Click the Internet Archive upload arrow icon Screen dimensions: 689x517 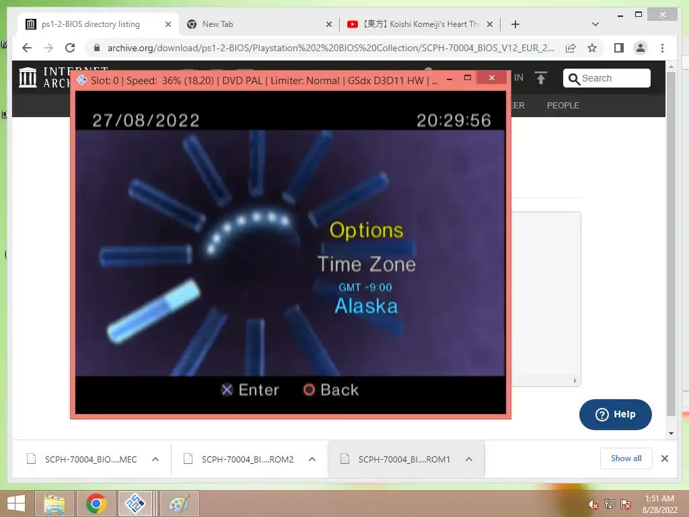click(540, 78)
